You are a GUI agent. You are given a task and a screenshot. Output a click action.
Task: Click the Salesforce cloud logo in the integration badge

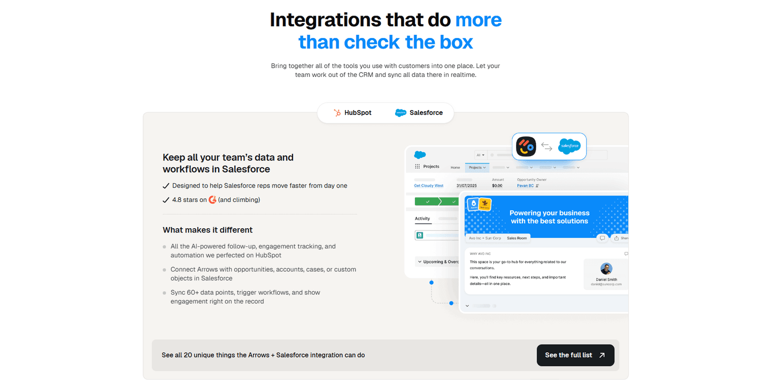click(569, 146)
